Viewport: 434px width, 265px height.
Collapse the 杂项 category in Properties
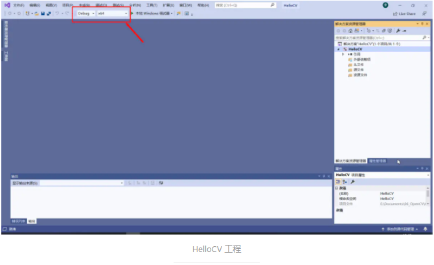(337, 188)
